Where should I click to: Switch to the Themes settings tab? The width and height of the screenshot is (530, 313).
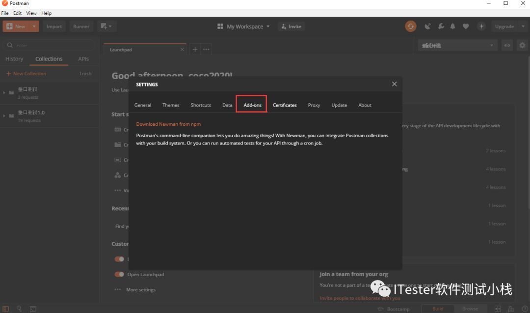171,105
